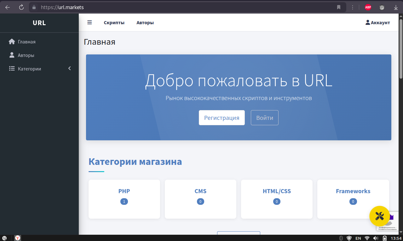Open the browser downloads icon
Image resolution: width=403 pixels, height=241 pixels.
click(x=396, y=7)
